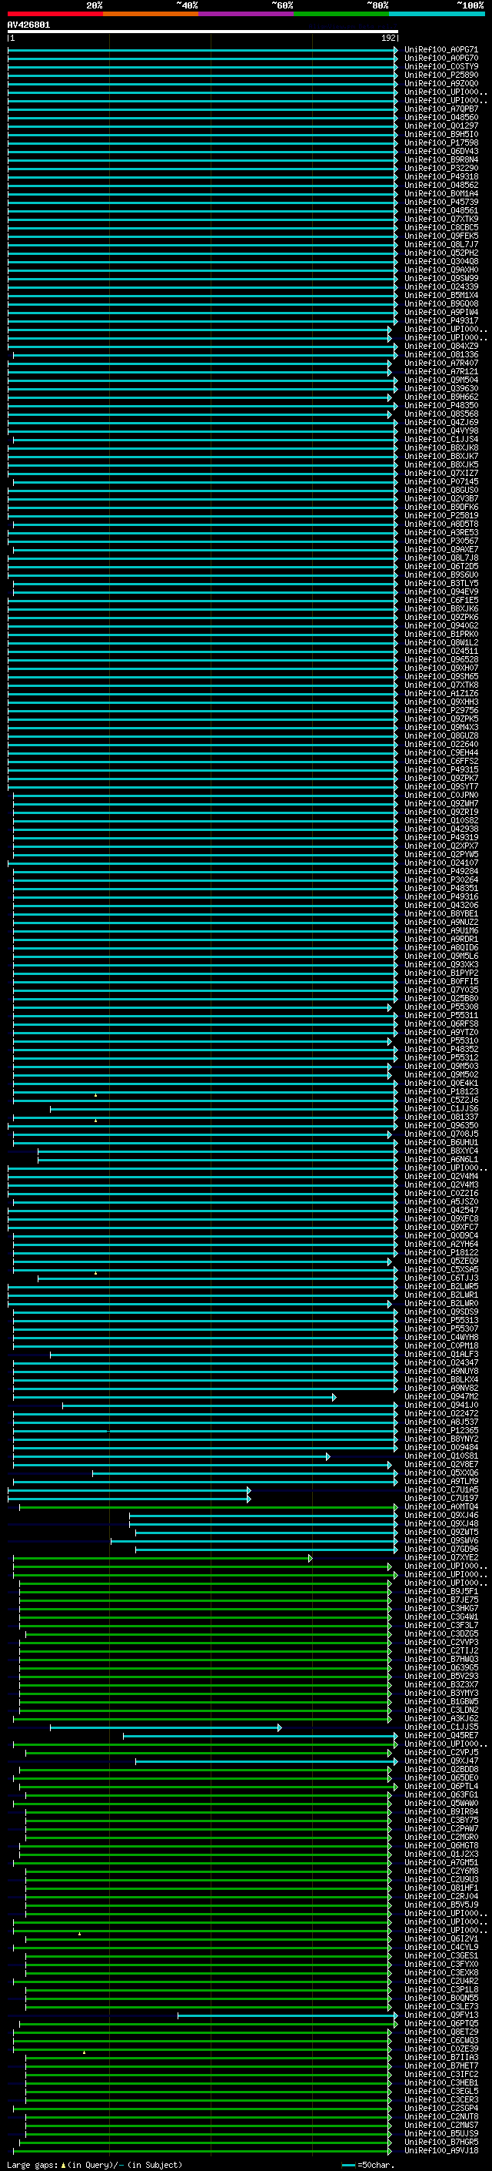
Task: Open hit UniRef100_P48351
Action: (x=441, y=888)
